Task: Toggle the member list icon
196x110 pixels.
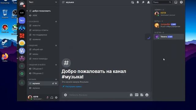Action: (149, 2)
